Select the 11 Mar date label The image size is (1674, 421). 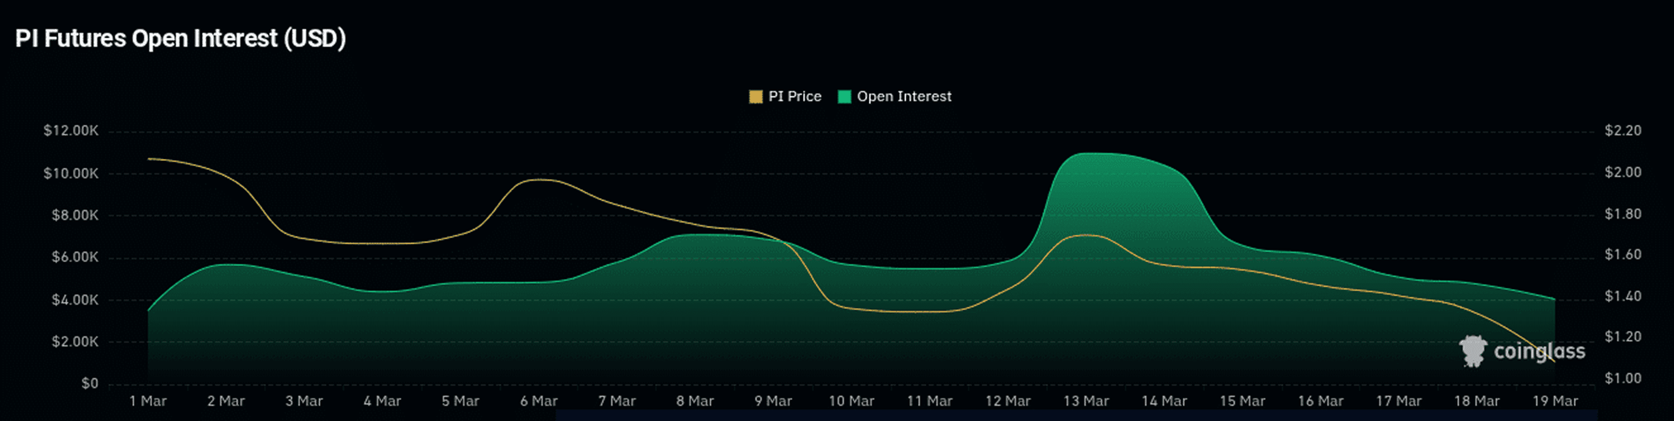point(930,402)
